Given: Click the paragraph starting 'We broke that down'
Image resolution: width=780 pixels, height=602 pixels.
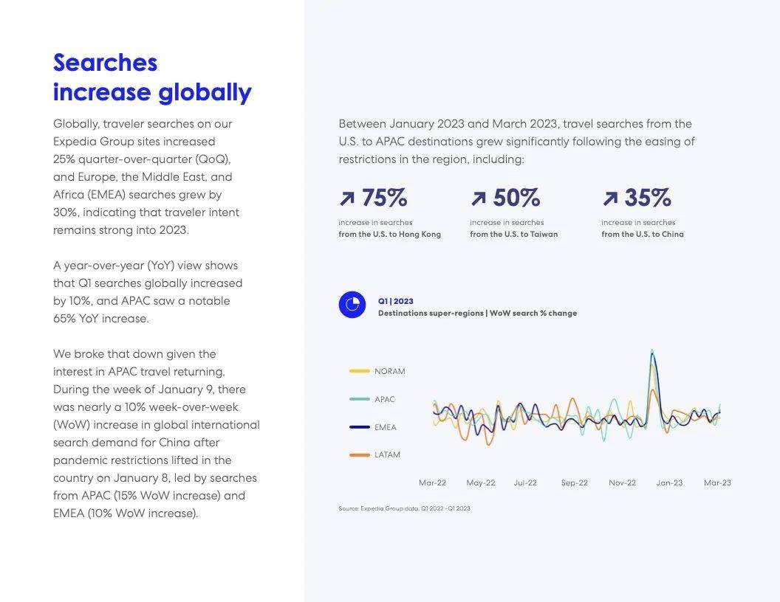Looking at the screenshot, I should click(x=156, y=433).
